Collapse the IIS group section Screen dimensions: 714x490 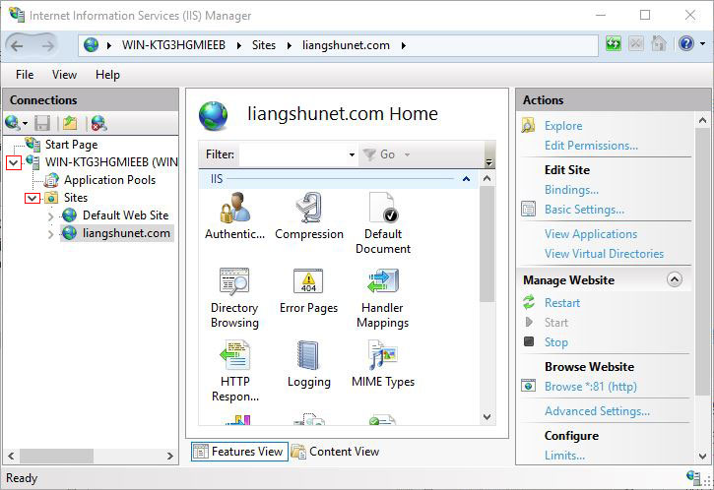point(466,179)
